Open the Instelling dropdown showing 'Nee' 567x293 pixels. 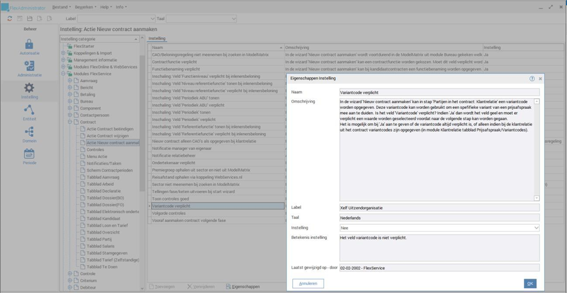coord(439,228)
